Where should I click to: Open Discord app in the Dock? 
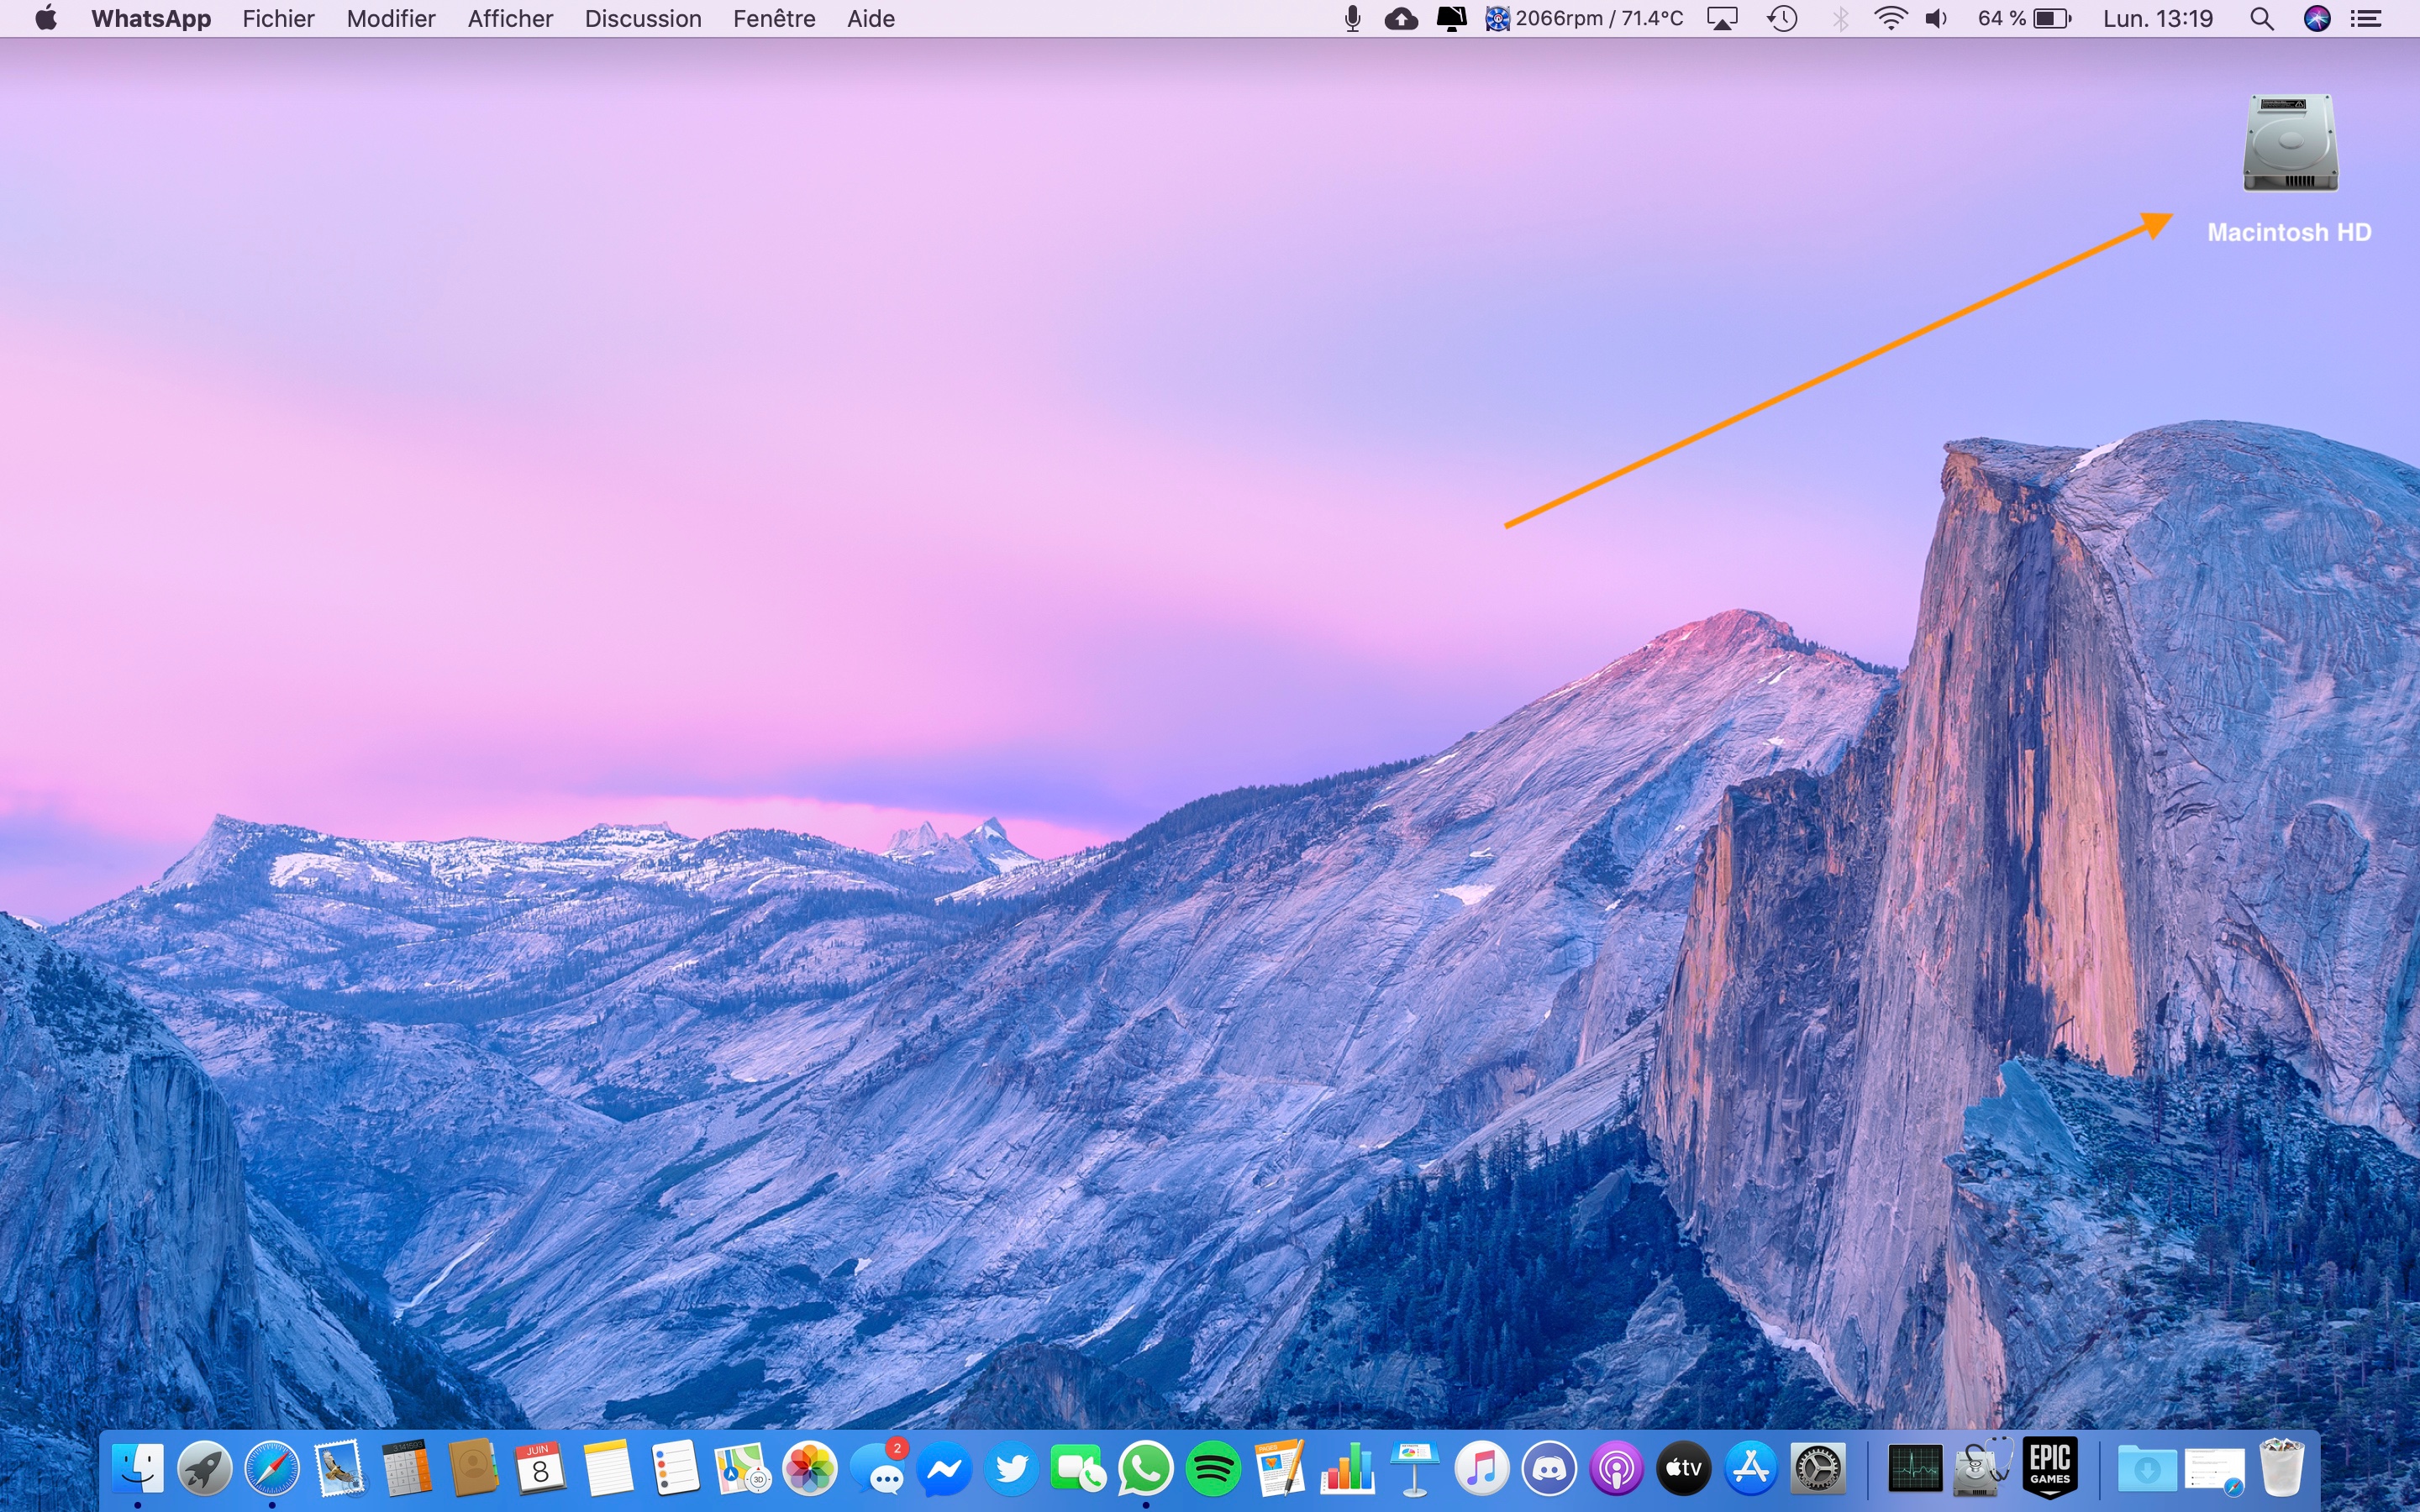point(1549,1468)
